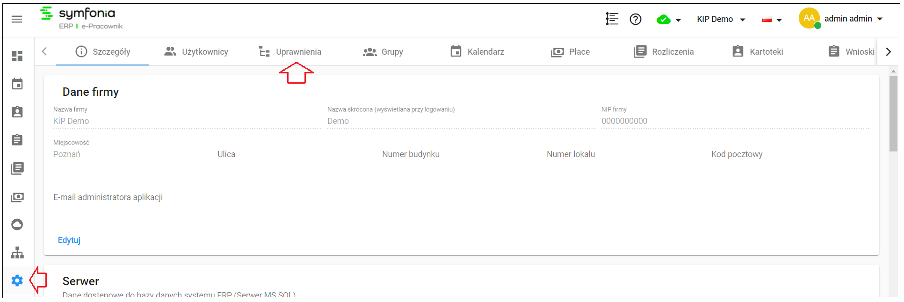904x302 pixels.
Task: Click the vertical scrollbar thumb
Action: coord(893,114)
